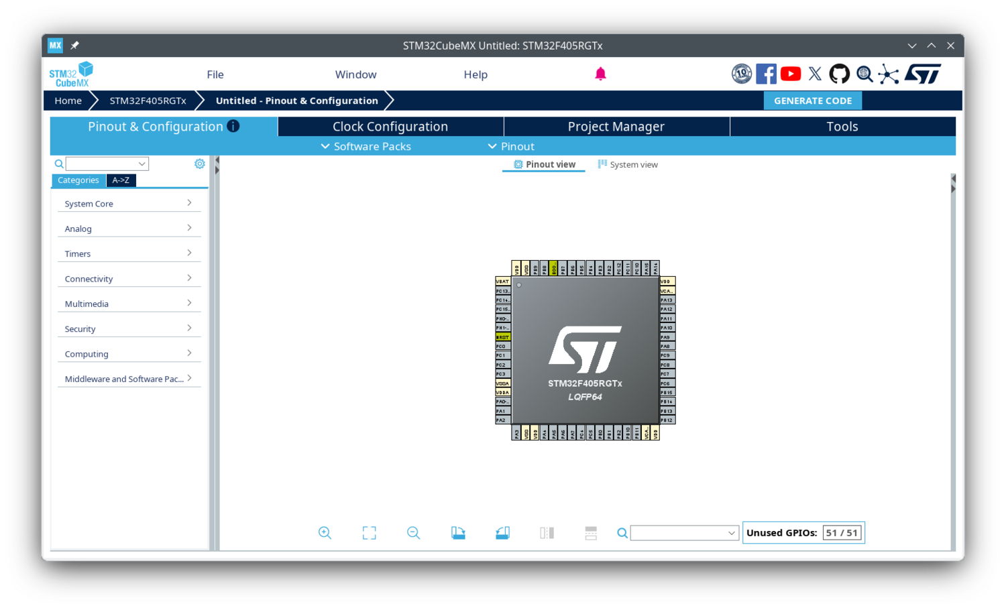Expand the System Core category

point(129,203)
